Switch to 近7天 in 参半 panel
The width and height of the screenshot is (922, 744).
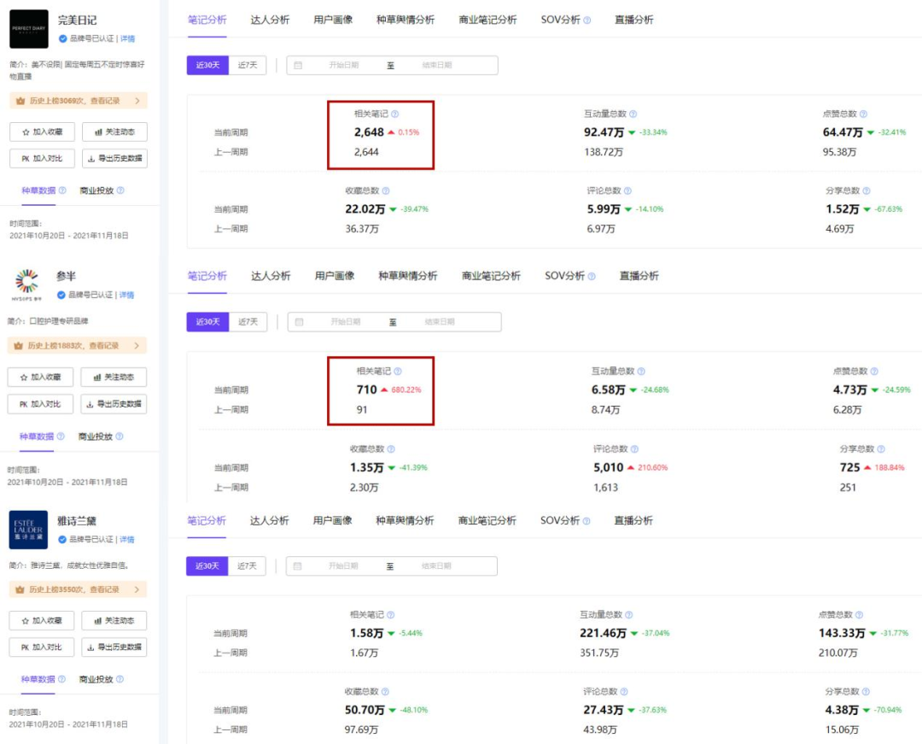(248, 322)
